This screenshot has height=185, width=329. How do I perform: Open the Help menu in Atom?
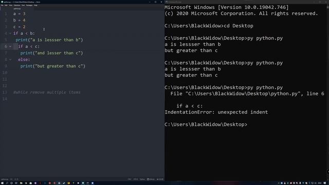[x=35, y=5]
